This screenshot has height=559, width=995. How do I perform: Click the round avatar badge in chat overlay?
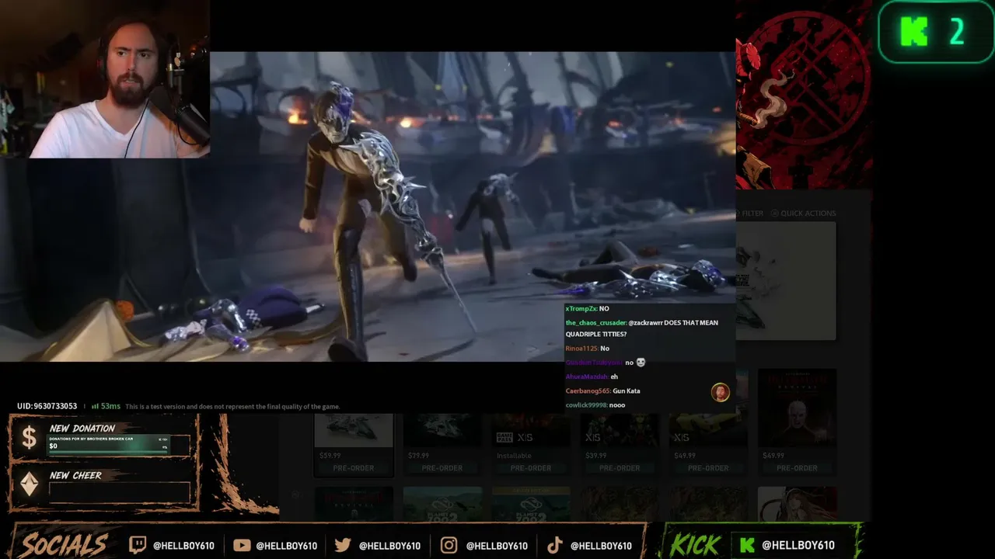click(721, 392)
